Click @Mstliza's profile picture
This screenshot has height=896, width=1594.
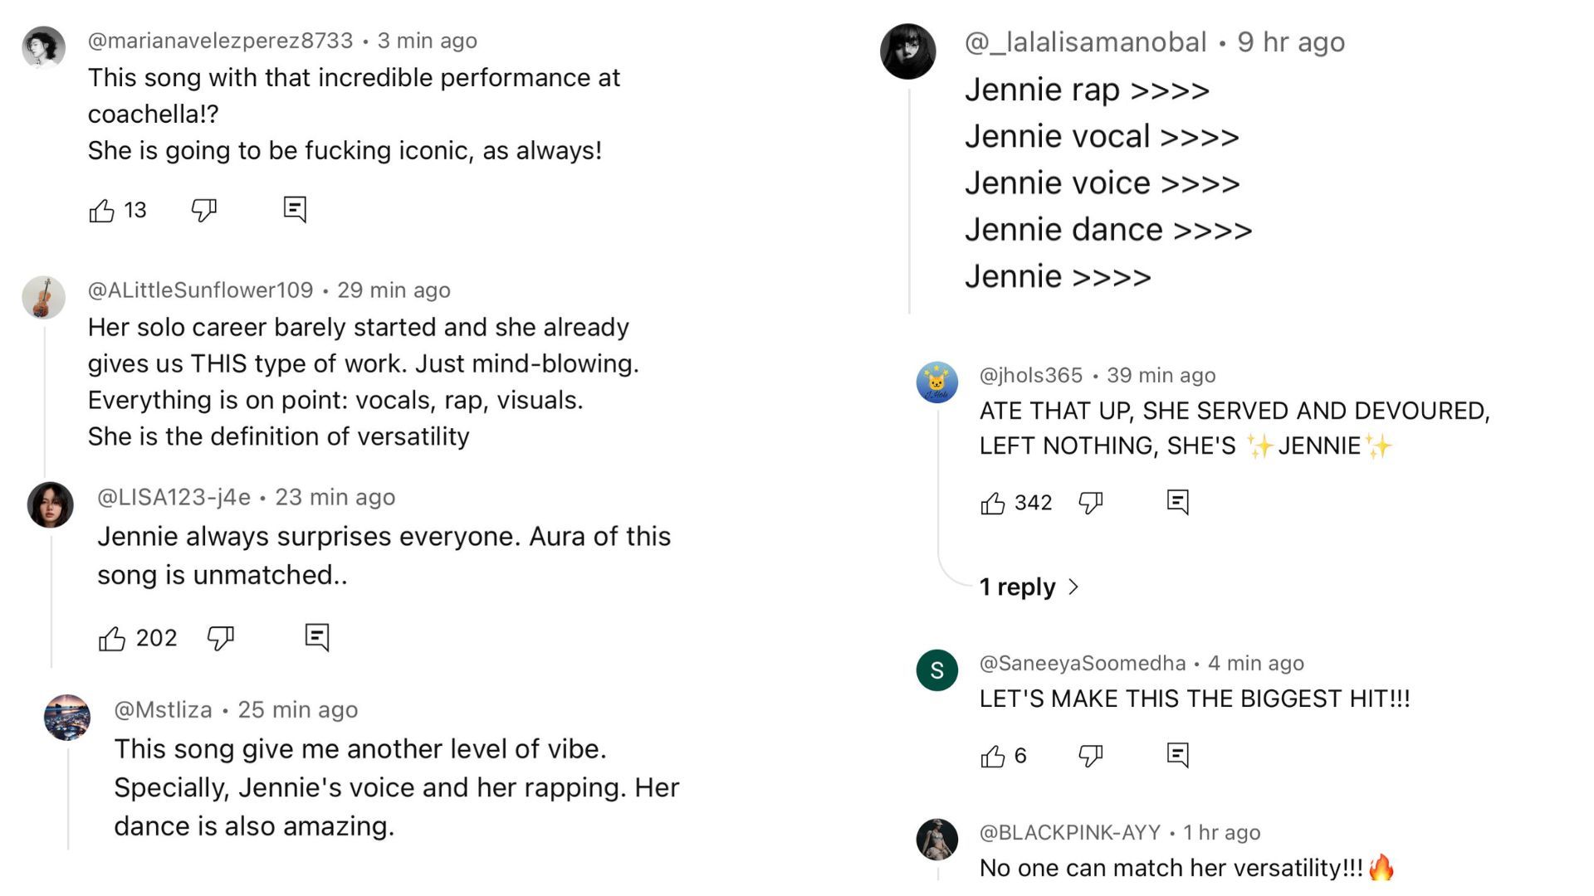click(x=67, y=717)
